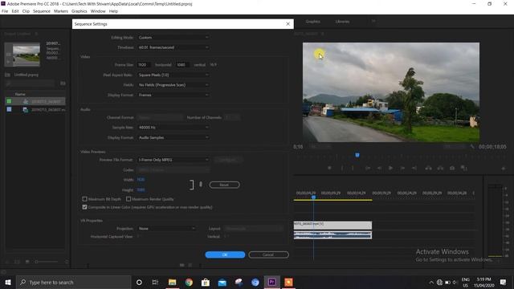The width and height of the screenshot is (514, 289).
Task: Close the Sequence Settings dialog with the X
Action: (288, 24)
